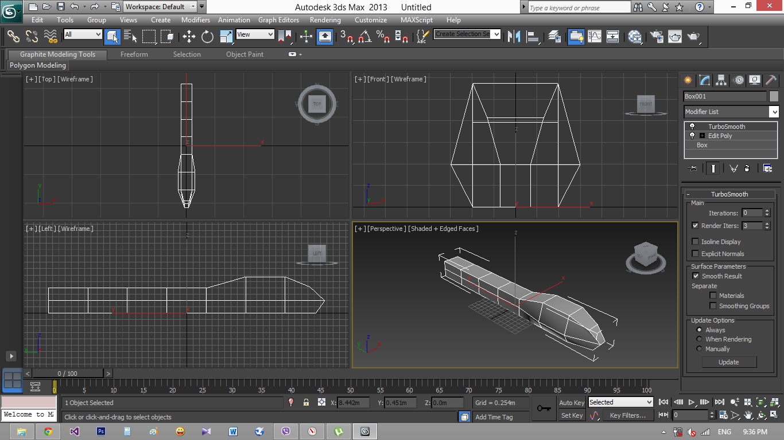Click the Set Key button

(572, 415)
